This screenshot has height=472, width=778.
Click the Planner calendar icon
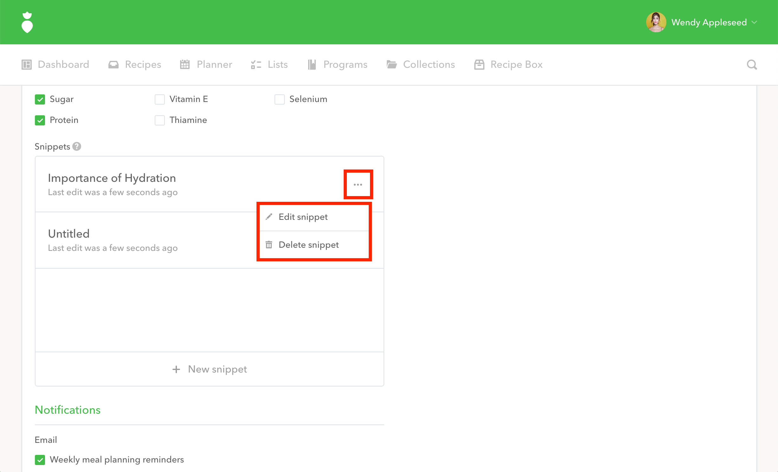pos(185,65)
